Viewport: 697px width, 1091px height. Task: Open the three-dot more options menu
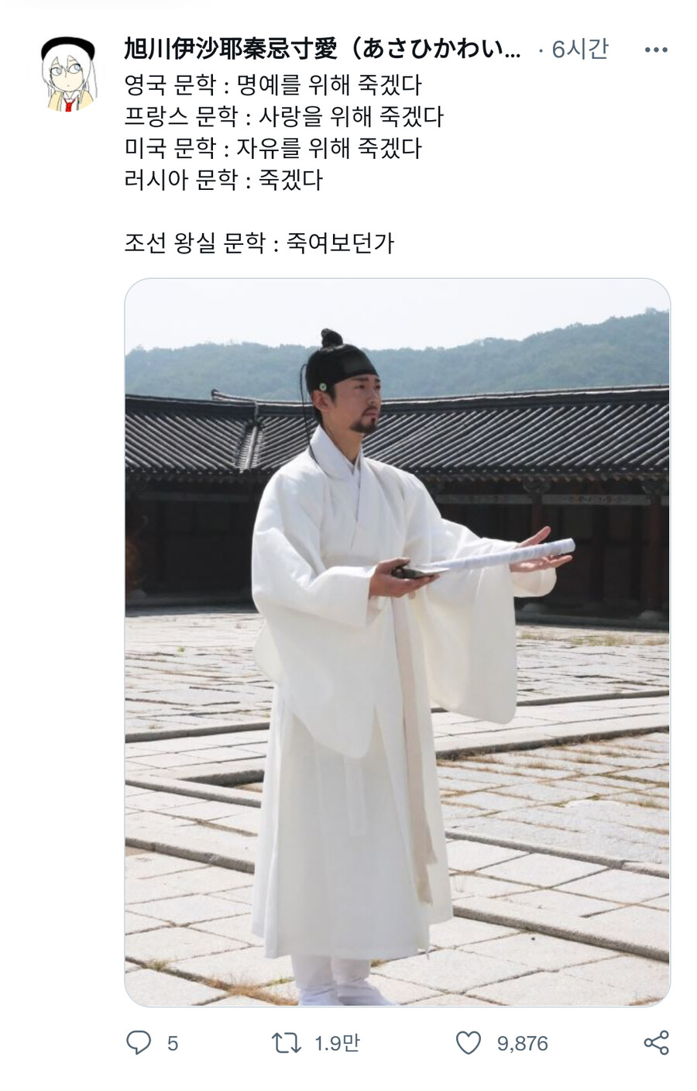(655, 50)
